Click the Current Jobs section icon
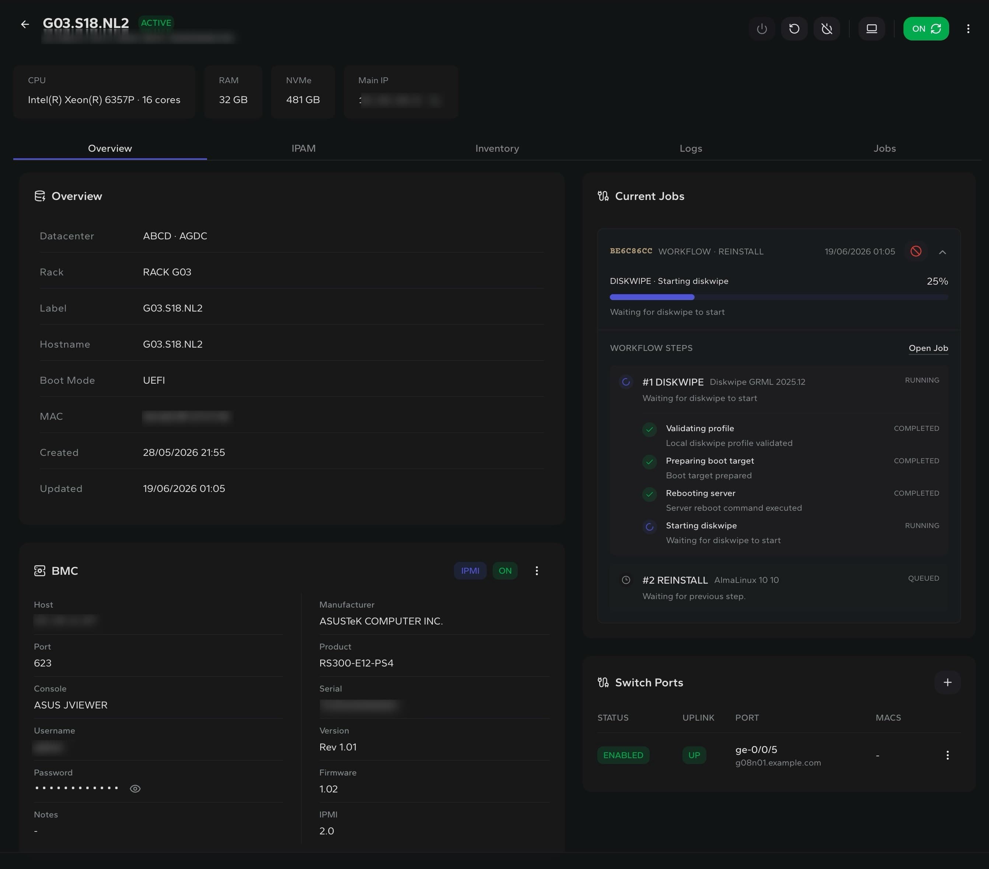Image resolution: width=989 pixels, height=869 pixels. coord(603,196)
